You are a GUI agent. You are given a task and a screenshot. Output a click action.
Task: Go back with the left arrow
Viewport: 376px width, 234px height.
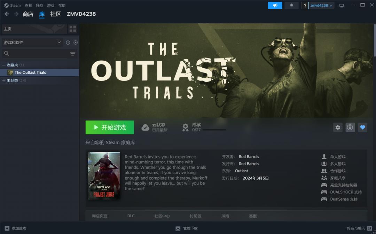(x=7, y=14)
